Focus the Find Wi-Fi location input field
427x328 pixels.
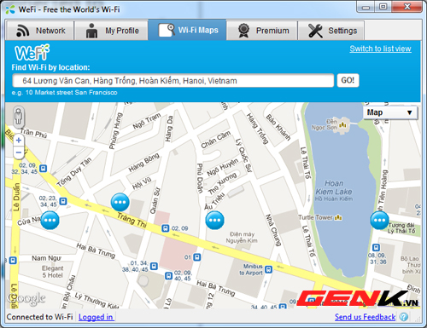point(173,81)
